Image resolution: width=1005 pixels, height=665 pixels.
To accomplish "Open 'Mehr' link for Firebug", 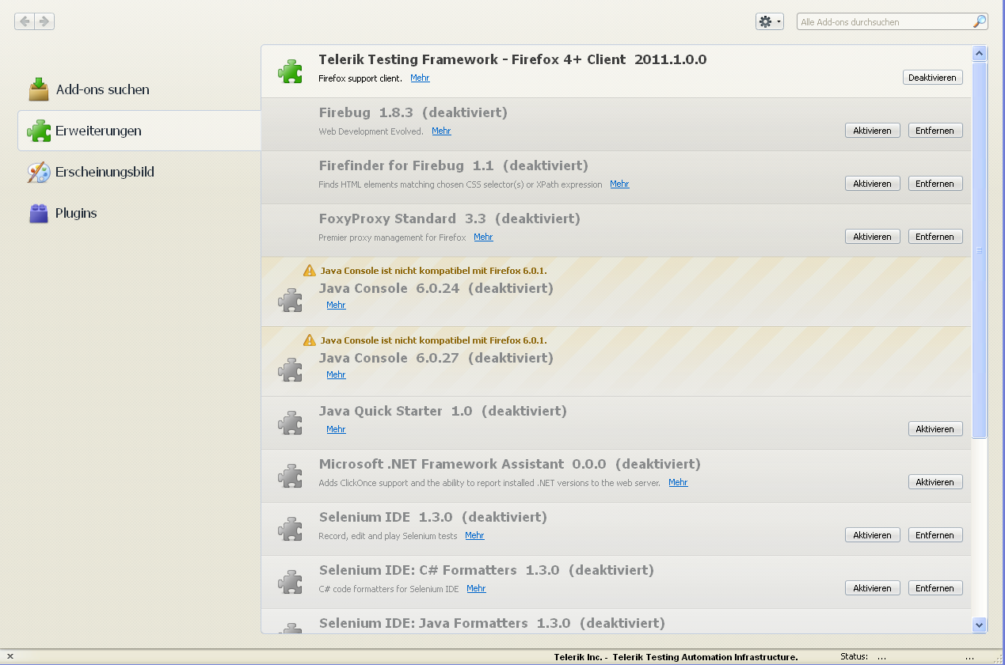I will pos(441,131).
